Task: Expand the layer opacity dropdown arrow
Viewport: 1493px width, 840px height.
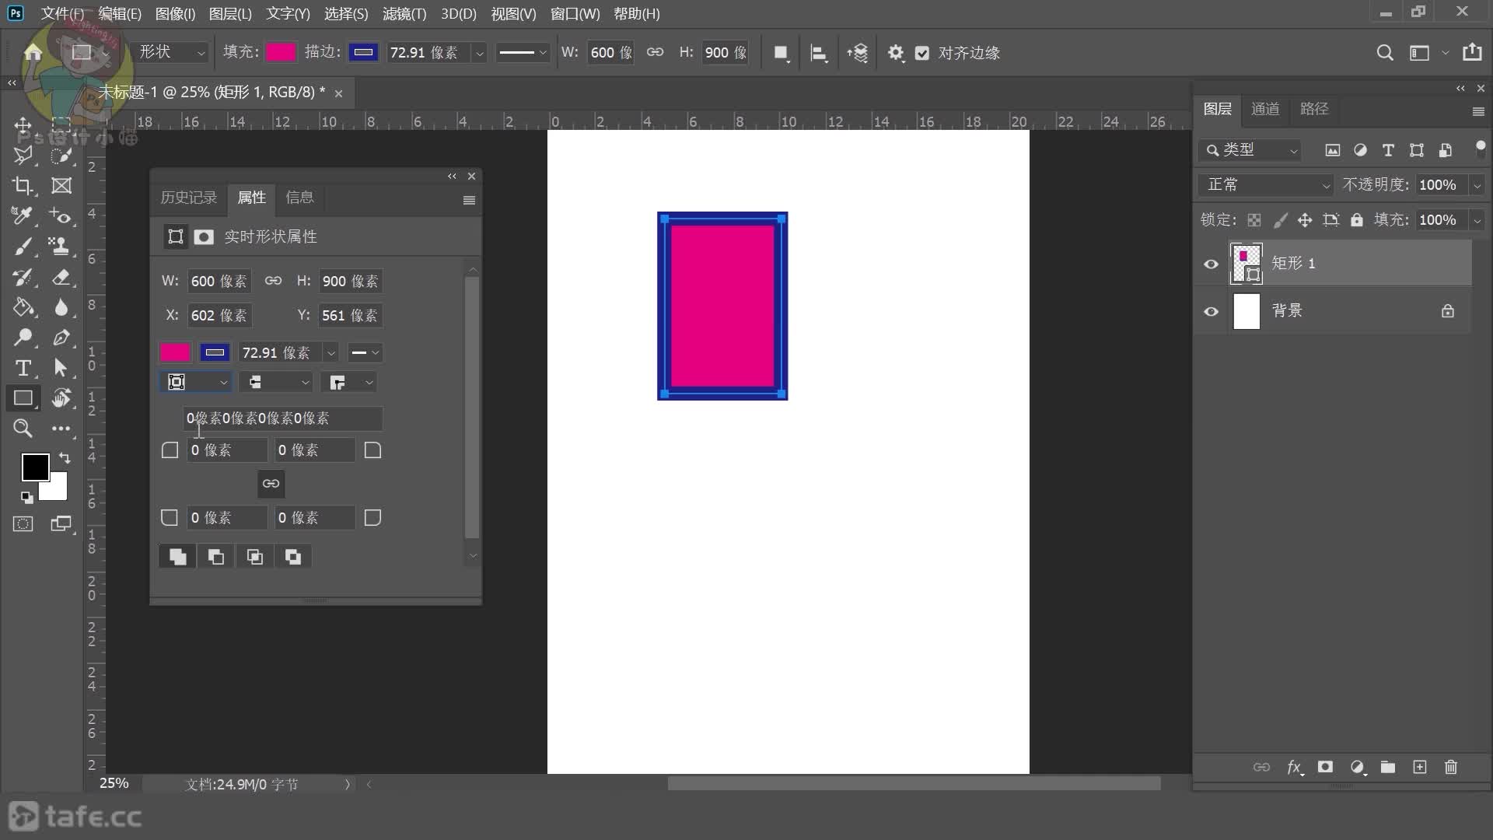Action: 1477,185
